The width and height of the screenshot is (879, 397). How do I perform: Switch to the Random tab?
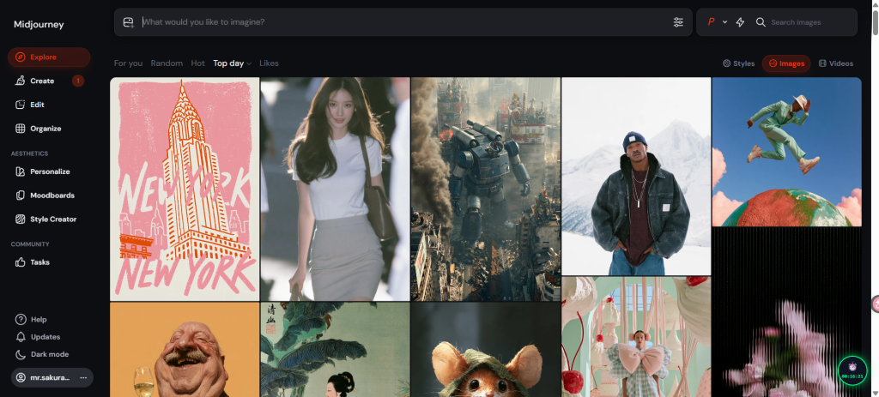167,63
